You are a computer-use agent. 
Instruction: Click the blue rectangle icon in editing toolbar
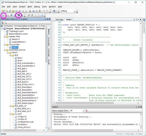pyautogui.click(x=42, y=15)
